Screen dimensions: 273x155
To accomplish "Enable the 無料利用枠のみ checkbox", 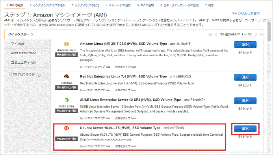I will tap(11, 74).
